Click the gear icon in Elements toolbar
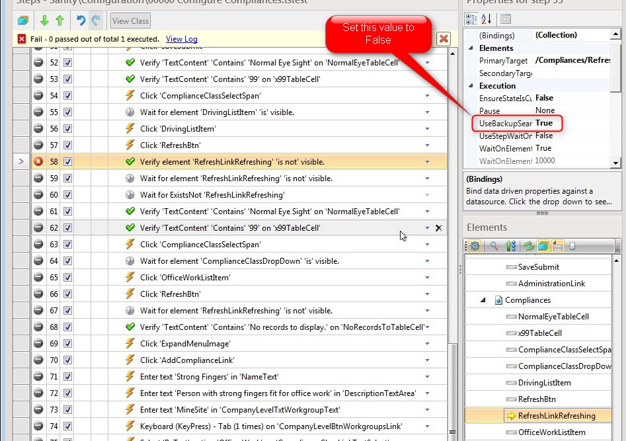The width and height of the screenshot is (626, 441). (475, 246)
